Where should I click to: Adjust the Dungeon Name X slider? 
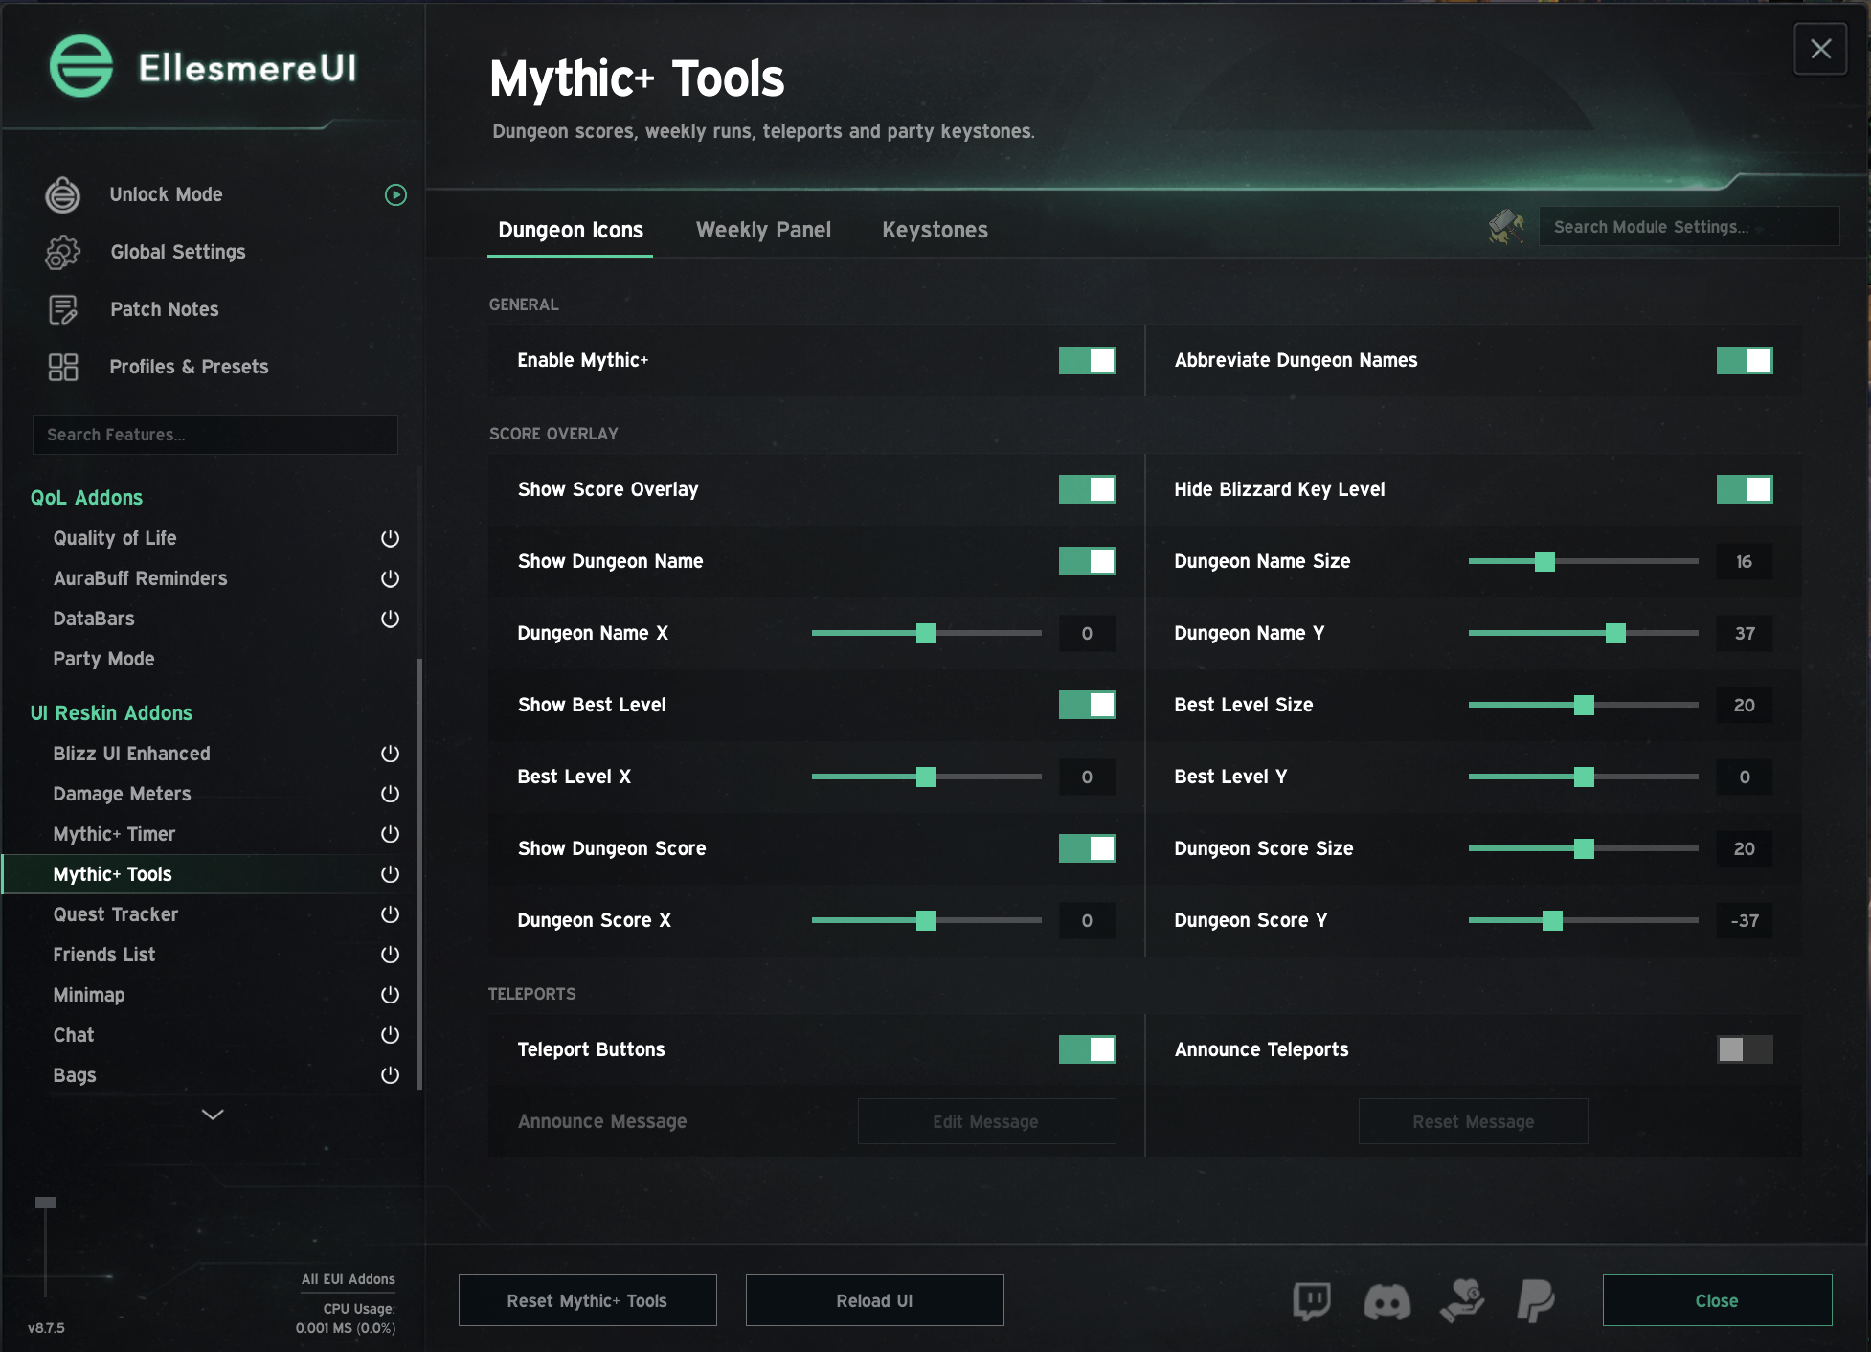[x=926, y=633]
